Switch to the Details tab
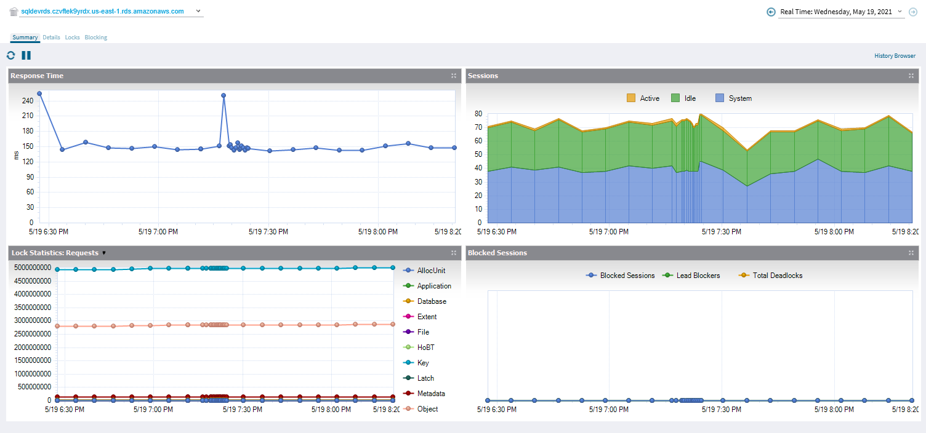This screenshot has height=433, width=926. click(51, 38)
